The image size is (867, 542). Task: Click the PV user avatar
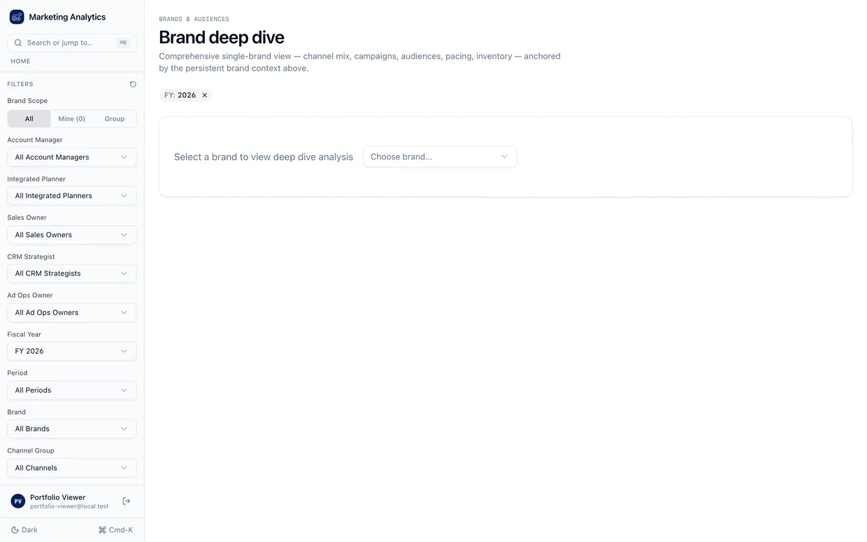coord(18,501)
